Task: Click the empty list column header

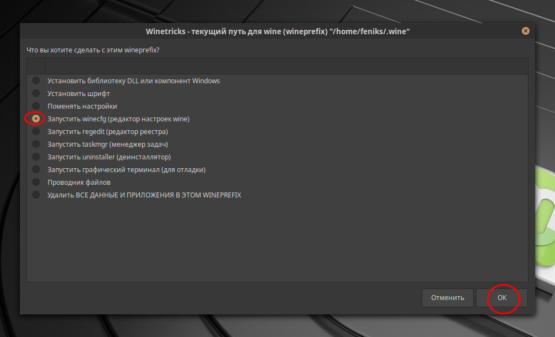Action: point(286,66)
